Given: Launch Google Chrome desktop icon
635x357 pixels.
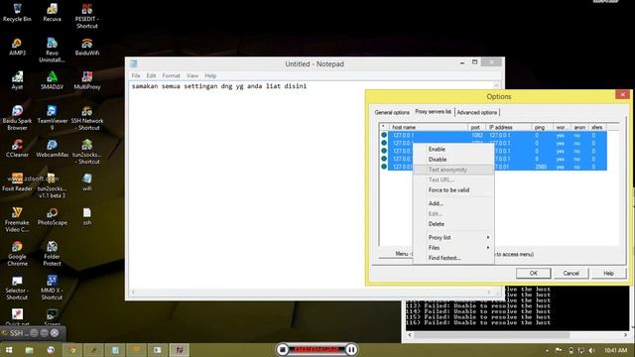Looking at the screenshot, I should tap(17, 254).
